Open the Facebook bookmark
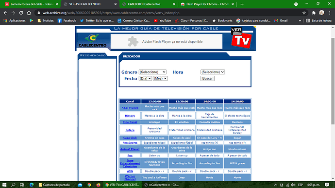 click(67, 20)
